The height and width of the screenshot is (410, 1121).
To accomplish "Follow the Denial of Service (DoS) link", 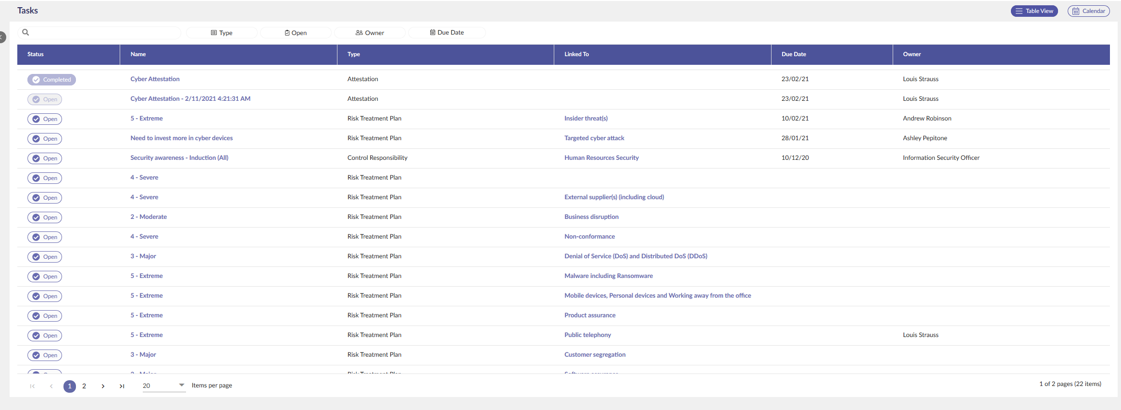I will coord(635,256).
